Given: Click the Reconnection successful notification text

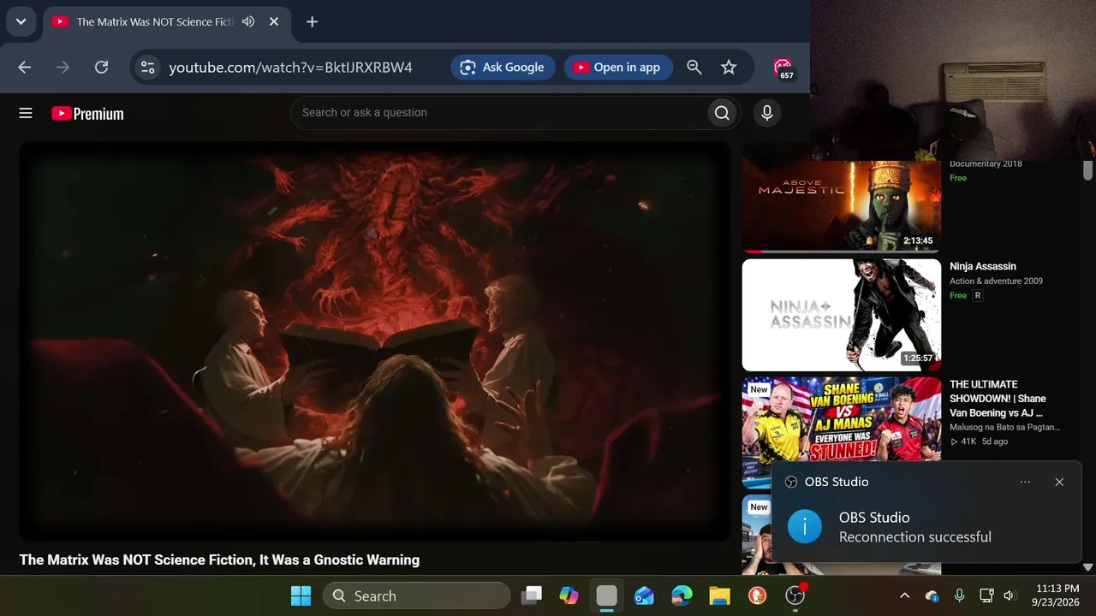Looking at the screenshot, I should tap(915, 537).
